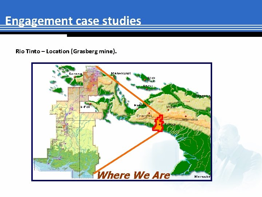Click the Enarotali label on the map
The image size is (262, 197).
point(144,116)
